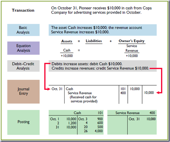Click the "Oct. 3" date on the Cash credit side
This screenshot has height=142, width=170.
(83, 119)
